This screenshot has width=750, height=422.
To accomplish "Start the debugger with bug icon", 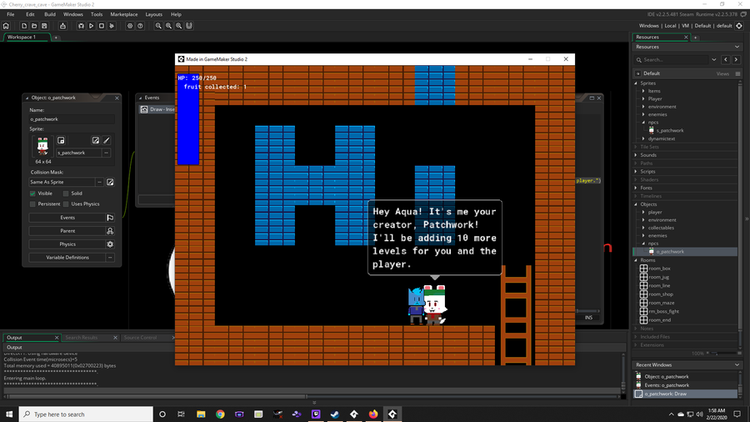I will [81, 26].
